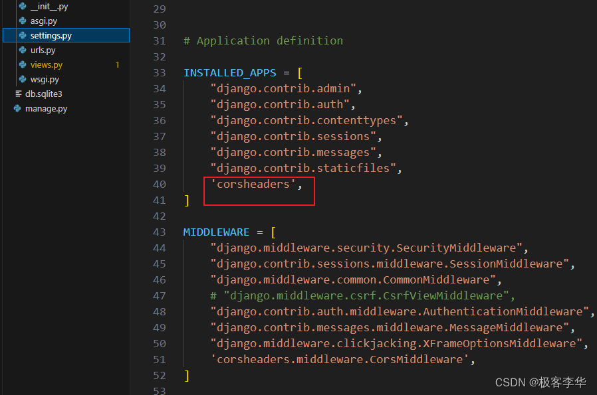This screenshot has width=597, height=395.
Task: Open asgi.py file
Action: [43, 21]
